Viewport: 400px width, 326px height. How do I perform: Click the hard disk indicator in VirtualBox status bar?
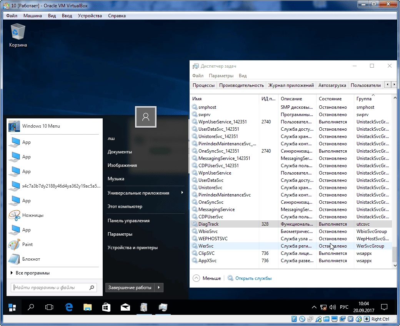click(294, 319)
